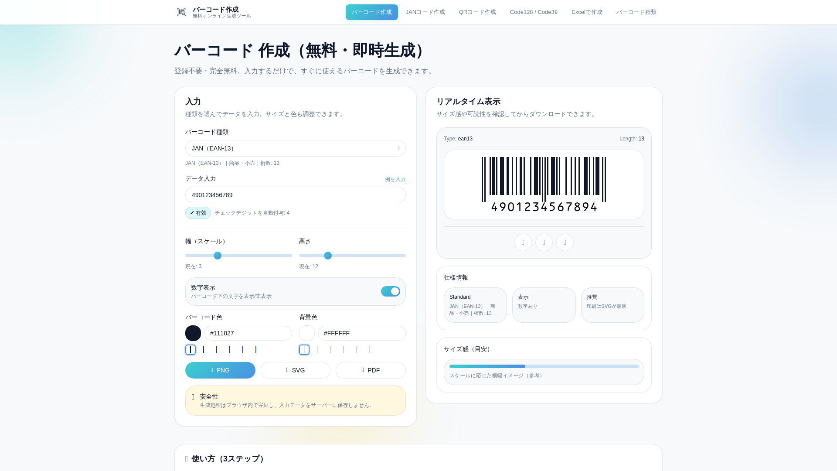Open the QRコード作成 nav item
This screenshot has width=837, height=471.
coord(477,12)
